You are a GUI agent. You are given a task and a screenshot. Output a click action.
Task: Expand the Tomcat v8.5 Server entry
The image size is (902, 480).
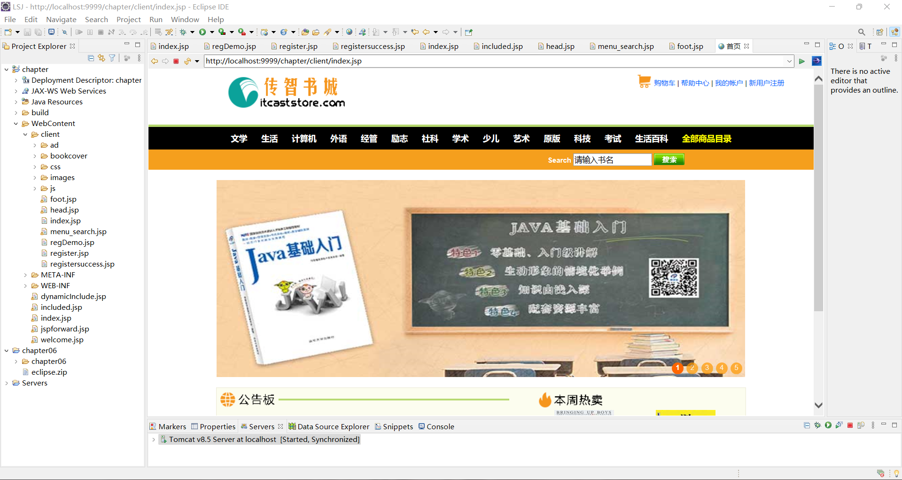click(x=154, y=439)
